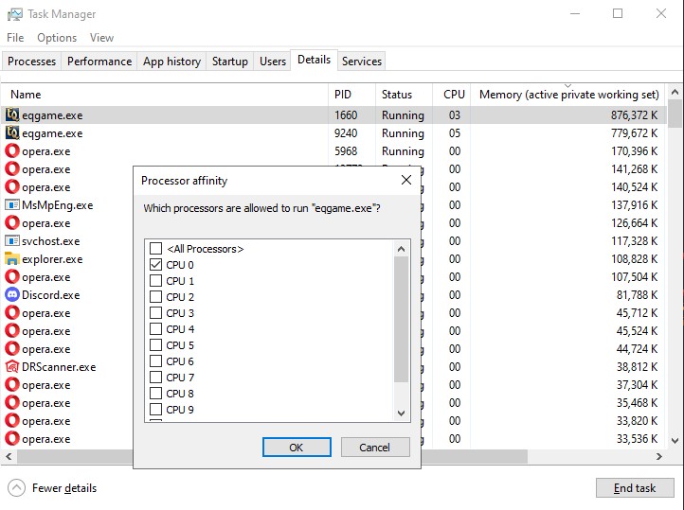Screen dimensions: 684x510
Task: Click the svchost.exe process icon
Action: [x=12, y=241]
